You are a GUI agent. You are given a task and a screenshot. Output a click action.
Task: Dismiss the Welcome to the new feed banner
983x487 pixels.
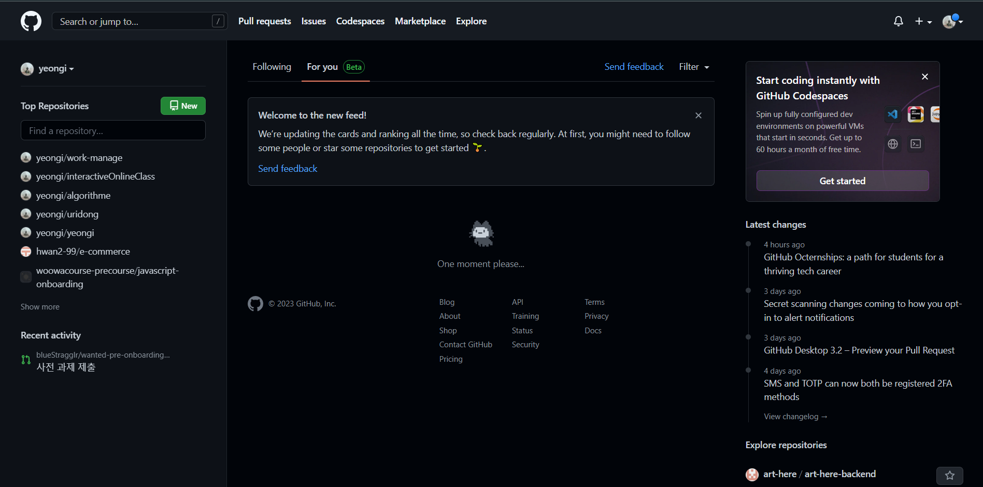(x=699, y=115)
